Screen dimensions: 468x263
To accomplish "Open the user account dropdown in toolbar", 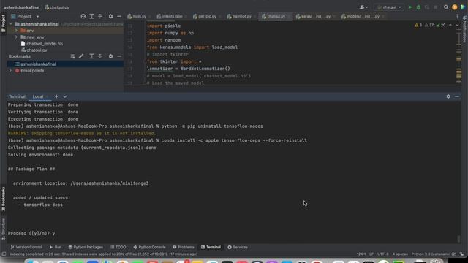I will [x=363, y=7].
